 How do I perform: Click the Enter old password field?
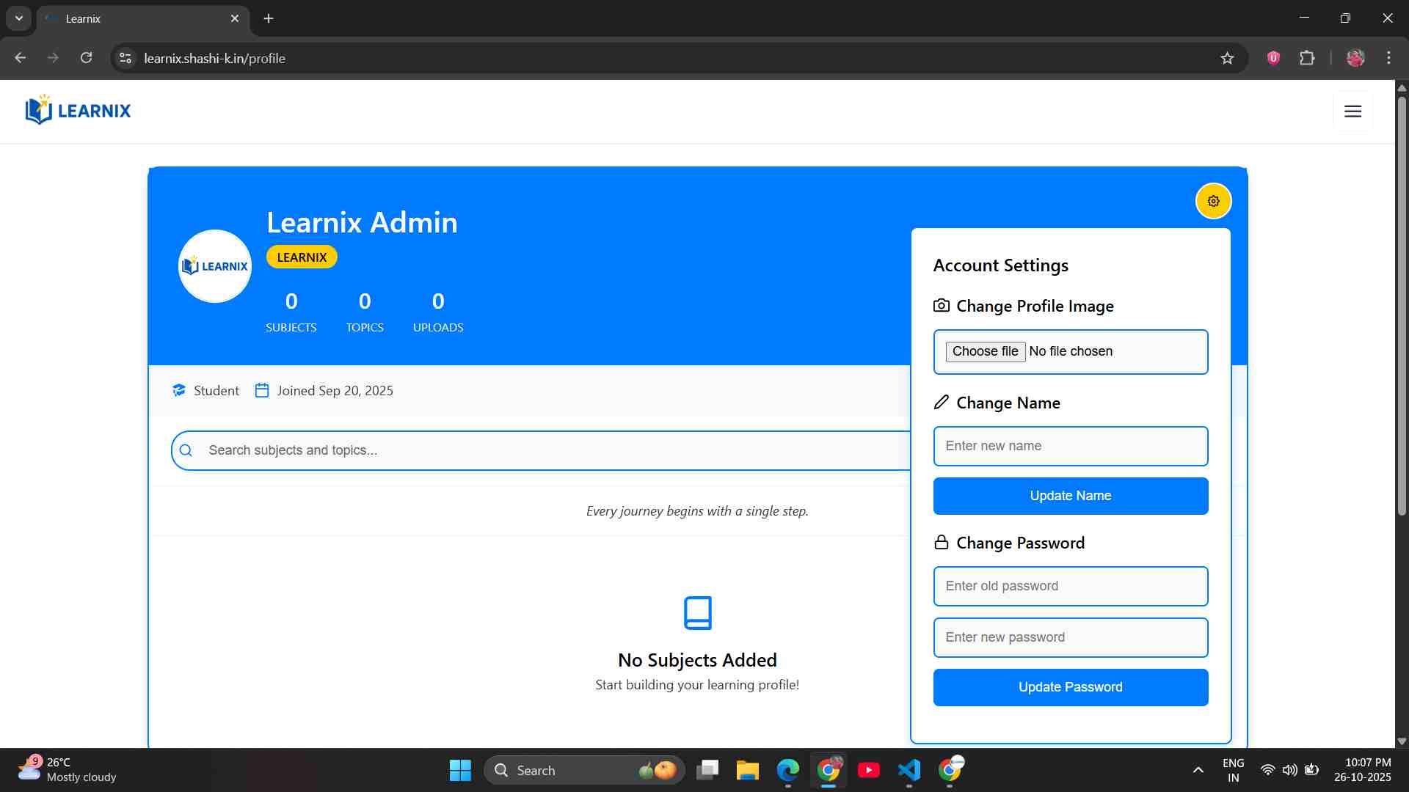tap(1070, 586)
